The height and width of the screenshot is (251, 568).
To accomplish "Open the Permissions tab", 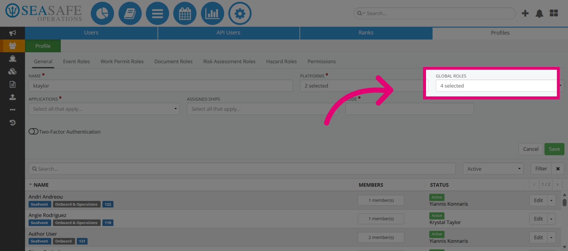I will coord(322,61).
